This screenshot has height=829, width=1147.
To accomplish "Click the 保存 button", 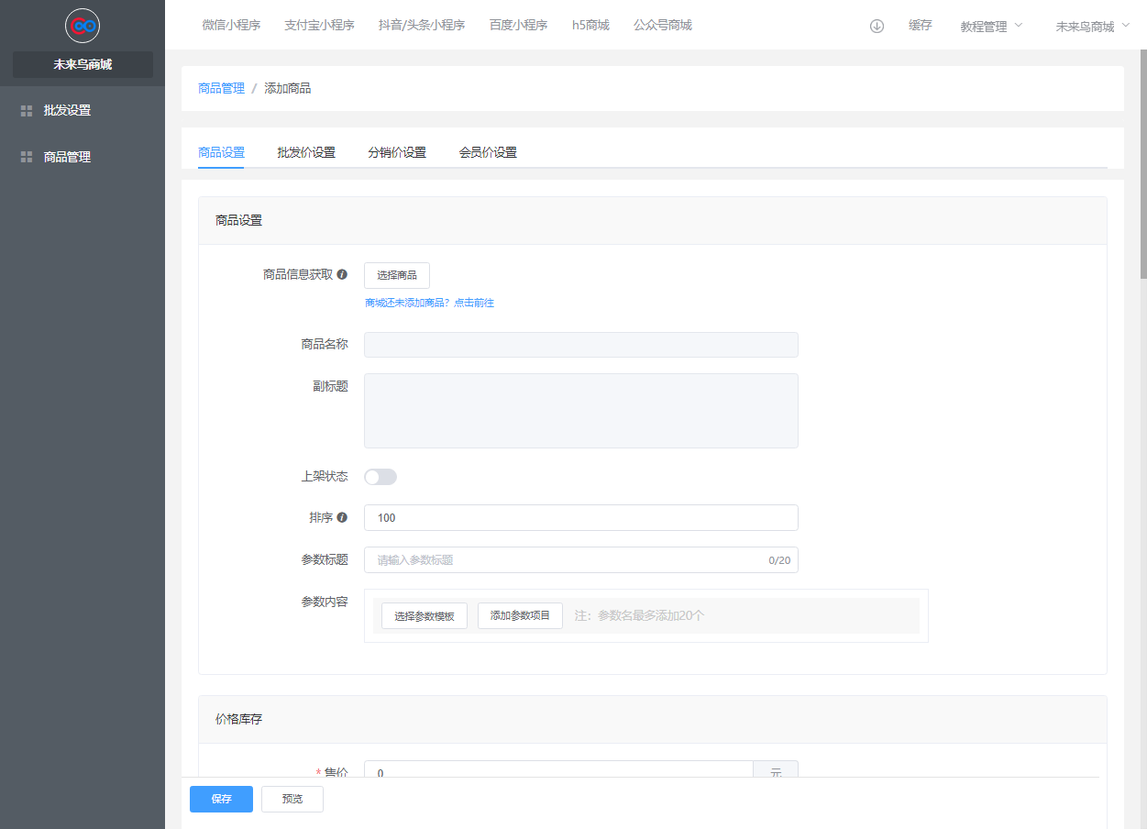I will pyautogui.click(x=221, y=799).
